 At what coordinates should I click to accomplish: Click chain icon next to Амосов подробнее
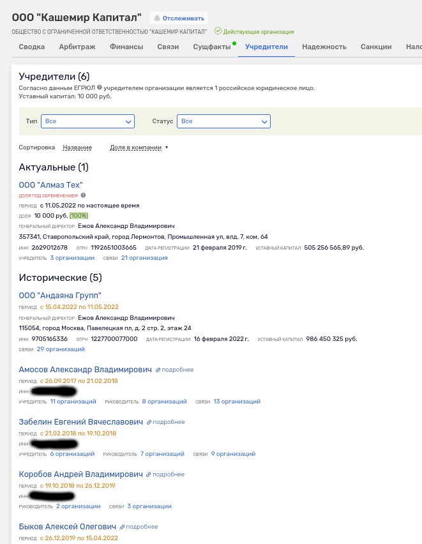point(158,370)
